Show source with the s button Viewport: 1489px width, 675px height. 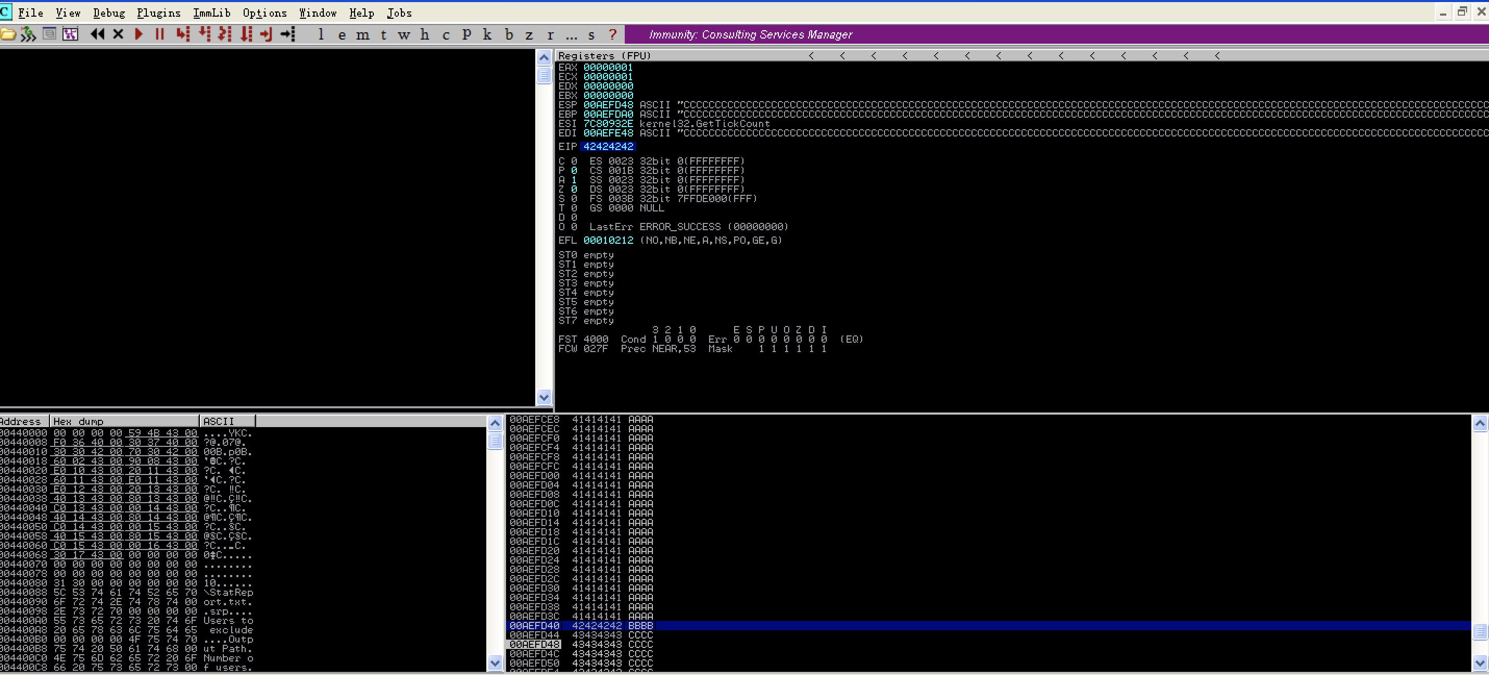tap(591, 35)
